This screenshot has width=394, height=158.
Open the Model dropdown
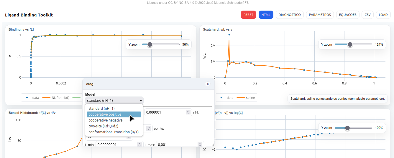pyautogui.click(x=114, y=100)
